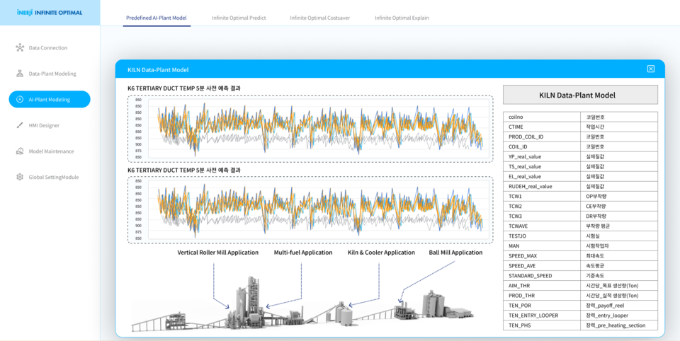Click the KILN Data-Plant Model dialog title

158,69
